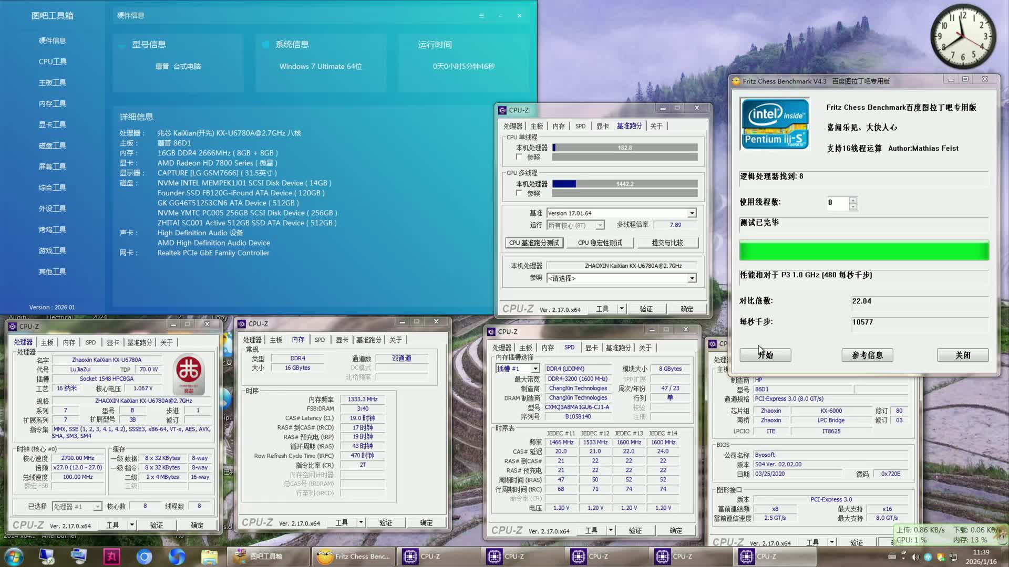Click 提交与比较 button
The width and height of the screenshot is (1009, 567).
pyautogui.click(x=667, y=243)
